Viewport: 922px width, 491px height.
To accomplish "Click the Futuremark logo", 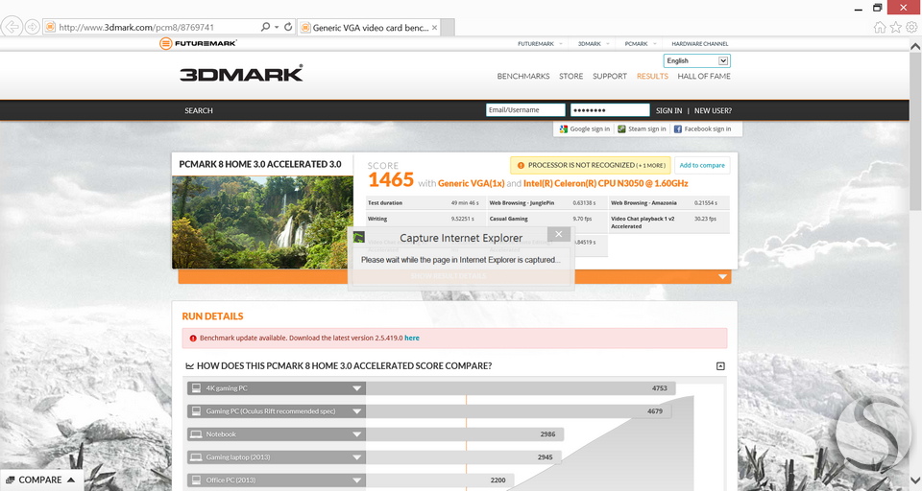I will (198, 43).
